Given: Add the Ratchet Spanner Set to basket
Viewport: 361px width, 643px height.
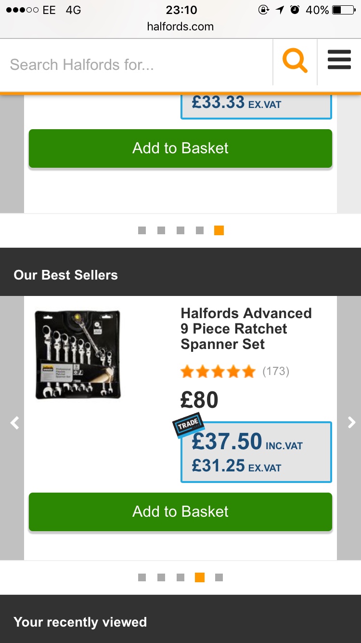Looking at the screenshot, I should pyautogui.click(x=180, y=511).
